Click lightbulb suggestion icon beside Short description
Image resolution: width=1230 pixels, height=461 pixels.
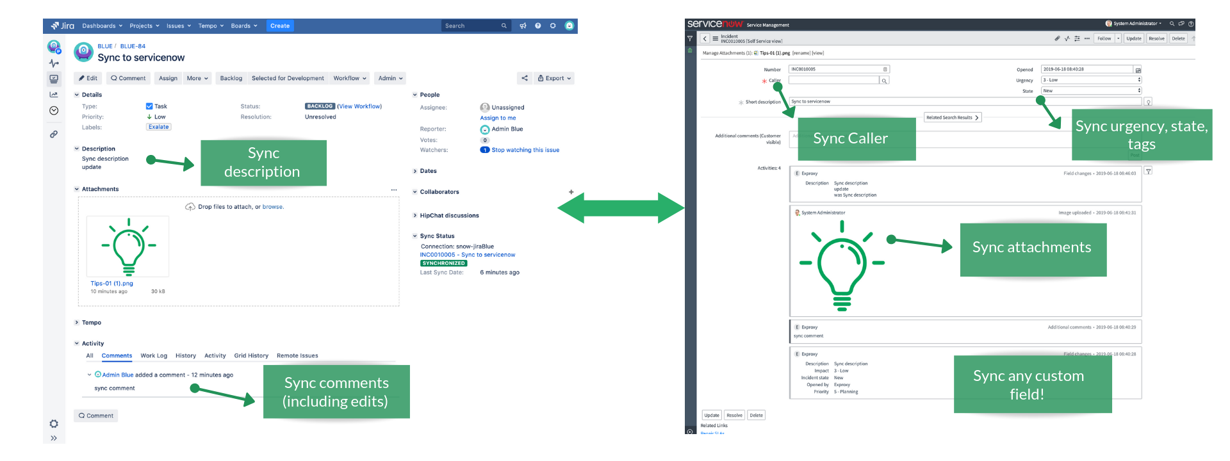point(1149,102)
